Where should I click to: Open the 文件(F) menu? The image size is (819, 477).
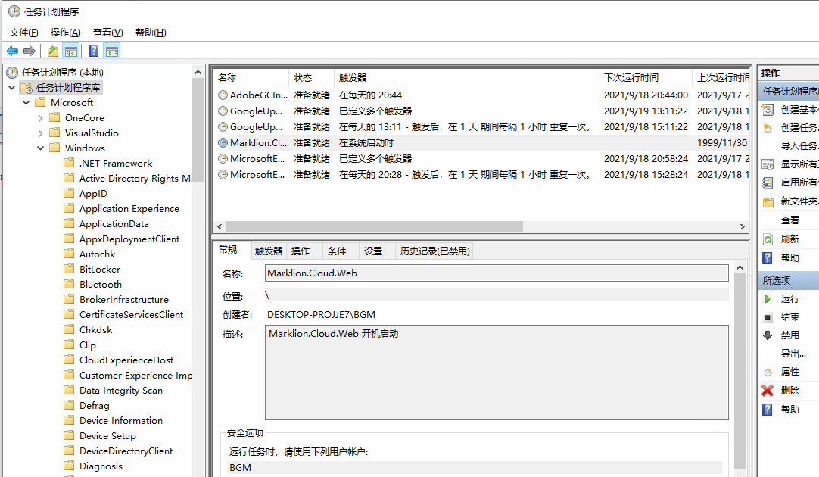(24, 33)
